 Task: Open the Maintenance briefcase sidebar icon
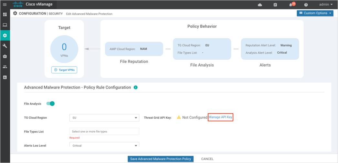pyautogui.click(x=5, y=56)
